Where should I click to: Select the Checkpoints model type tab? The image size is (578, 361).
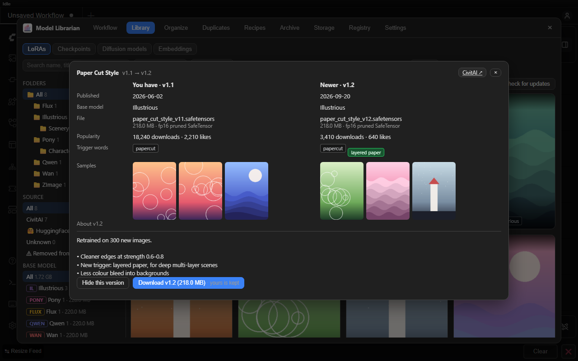click(74, 49)
